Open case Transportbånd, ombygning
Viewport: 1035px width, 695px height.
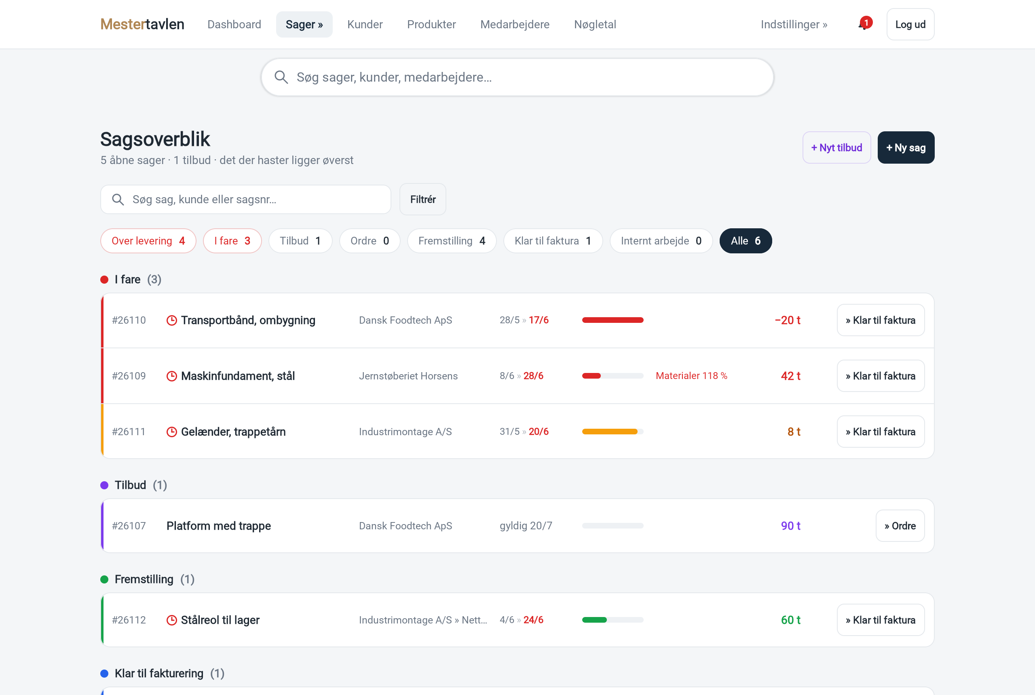(248, 320)
